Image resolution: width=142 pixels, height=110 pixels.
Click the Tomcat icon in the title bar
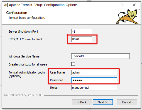click(5, 5)
